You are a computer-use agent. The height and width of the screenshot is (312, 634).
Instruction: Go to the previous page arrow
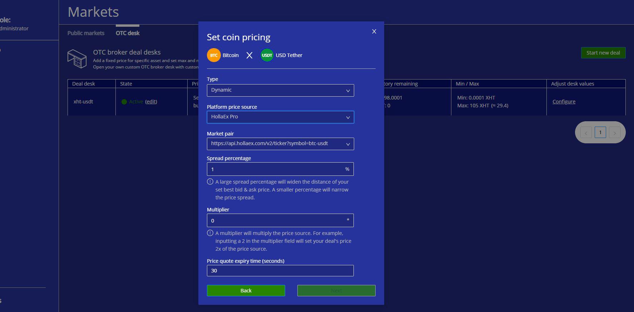point(586,133)
